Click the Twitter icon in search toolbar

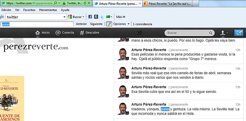102,17
